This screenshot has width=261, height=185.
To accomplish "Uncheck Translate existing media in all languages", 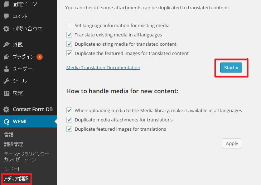I will click(69, 35).
